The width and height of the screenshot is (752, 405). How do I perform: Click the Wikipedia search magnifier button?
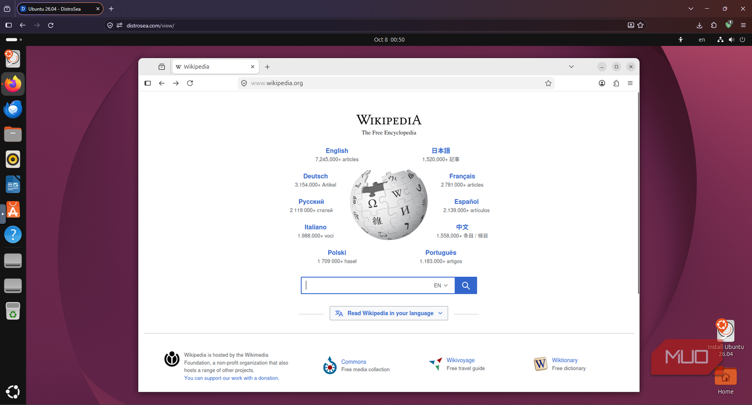coord(466,286)
